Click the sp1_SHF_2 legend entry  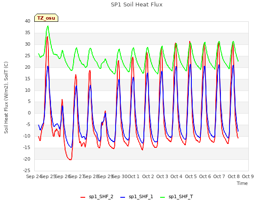(x=97, y=197)
